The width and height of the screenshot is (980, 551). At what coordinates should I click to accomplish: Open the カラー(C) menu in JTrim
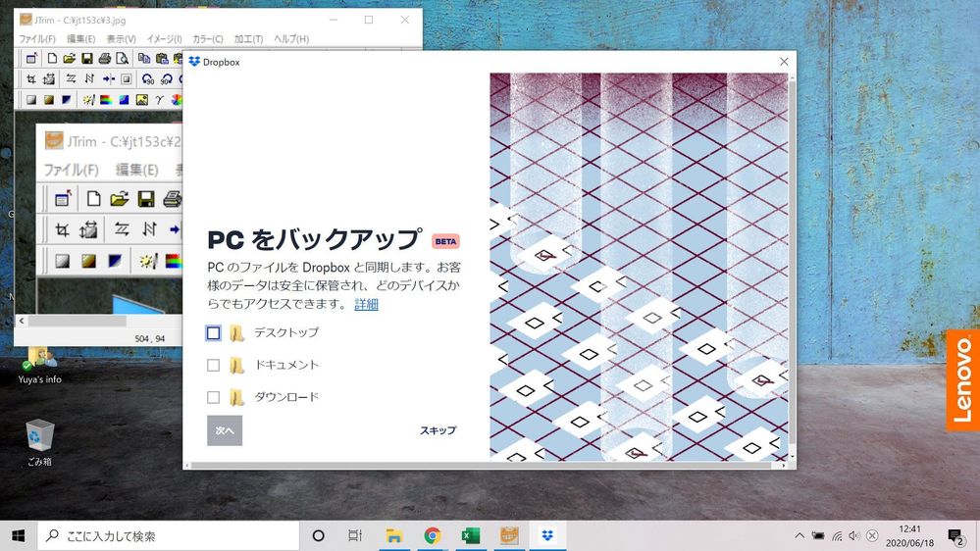(x=207, y=39)
